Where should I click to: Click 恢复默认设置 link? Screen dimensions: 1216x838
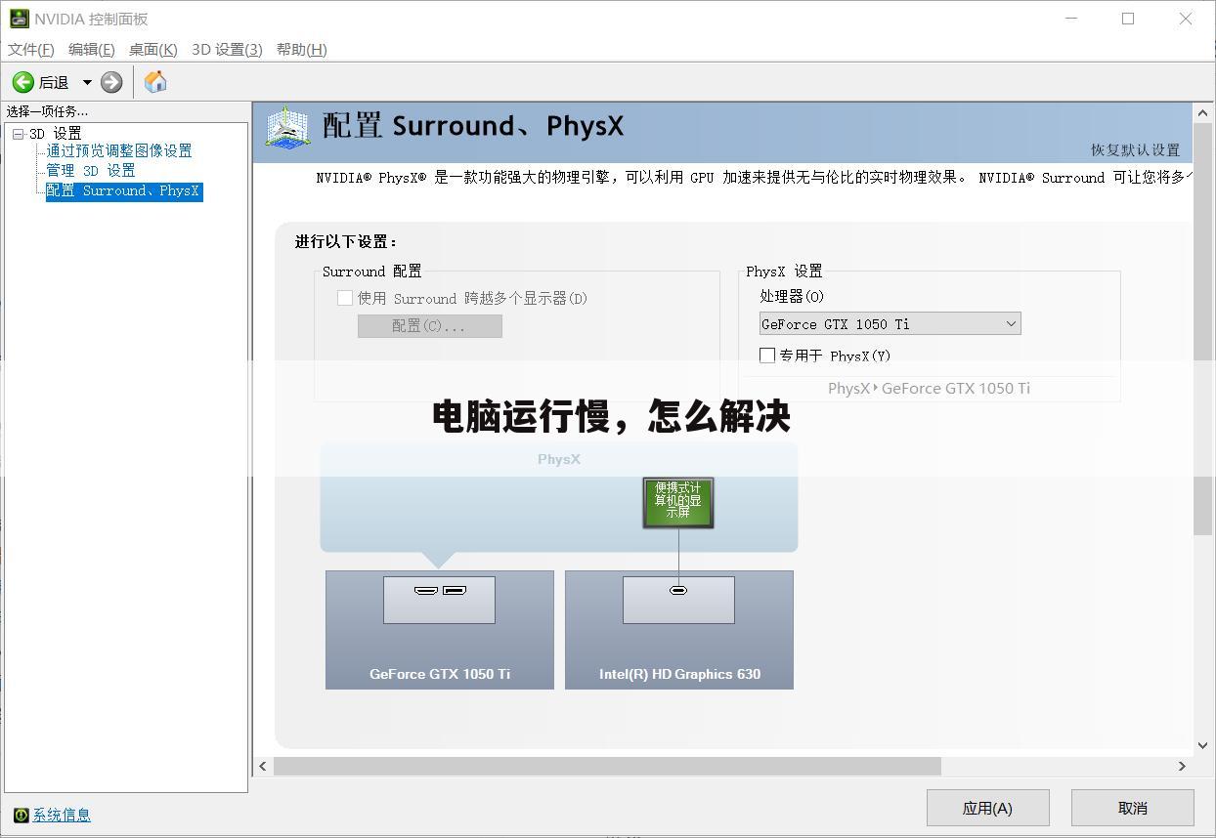pyautogui.click(x=1136, y=149)
